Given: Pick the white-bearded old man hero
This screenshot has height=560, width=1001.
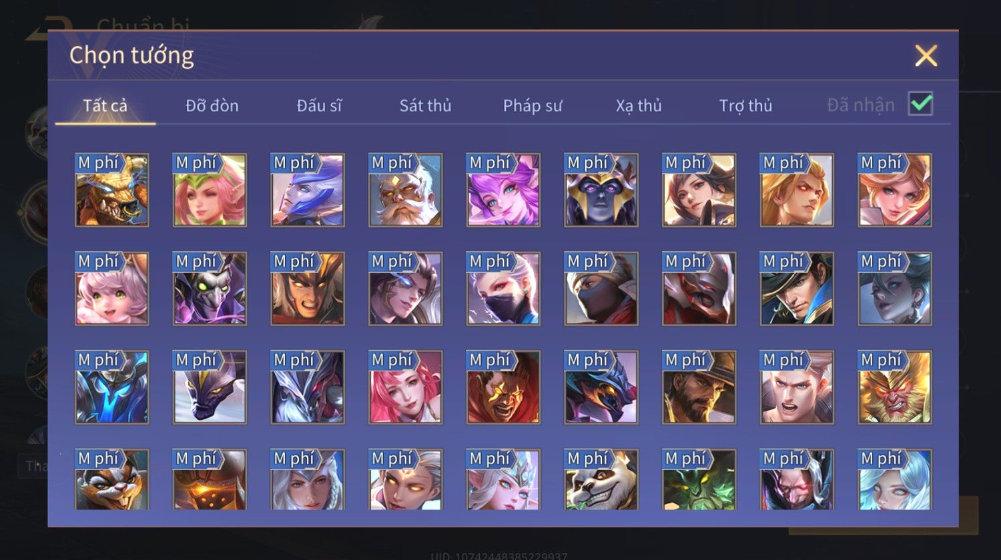Looking at the screenshot, I should (x=405, y=190).
